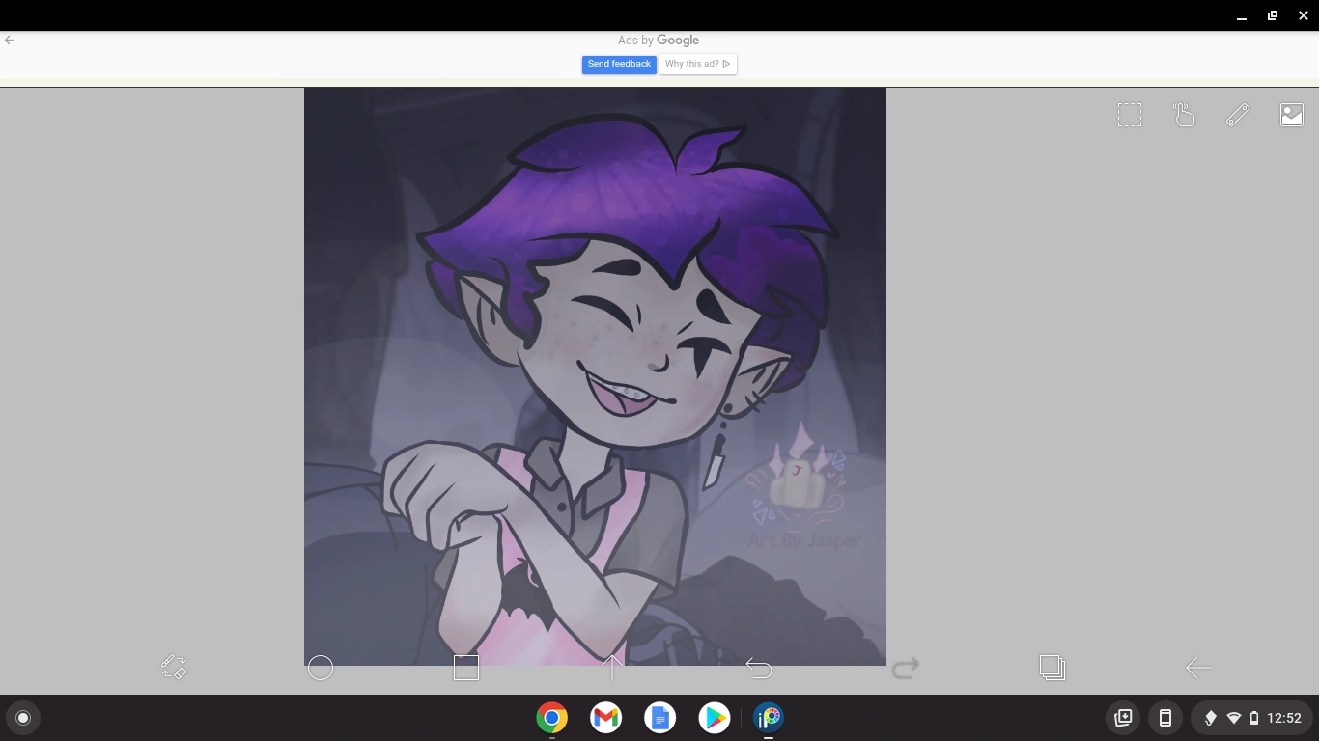Toggle between brush and eraser mode
Image resolution: width=1319 pixels, height=741 pixels.
point(174,667)
